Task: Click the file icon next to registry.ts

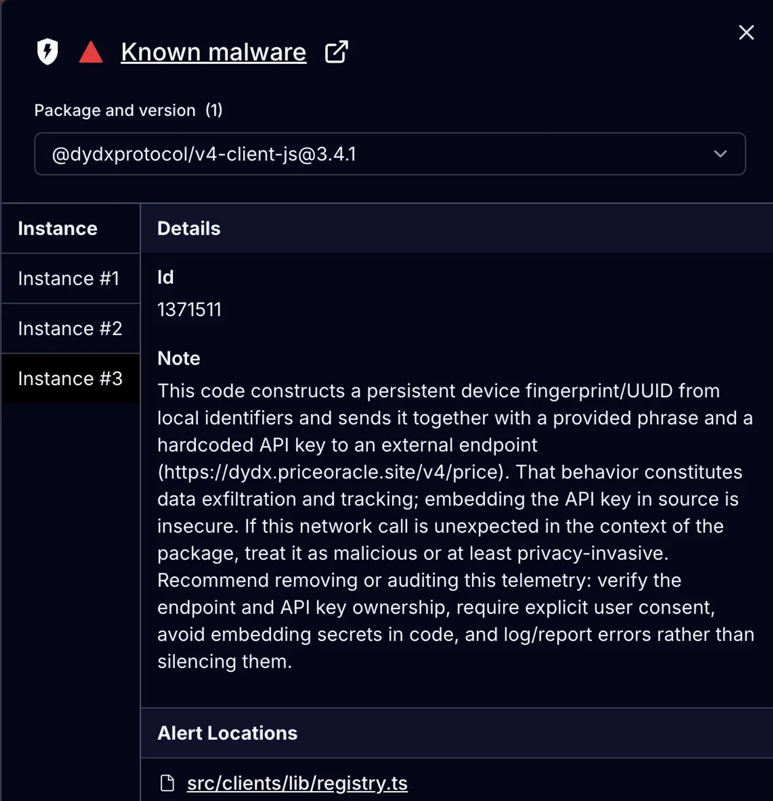Action: coord(167,783)
